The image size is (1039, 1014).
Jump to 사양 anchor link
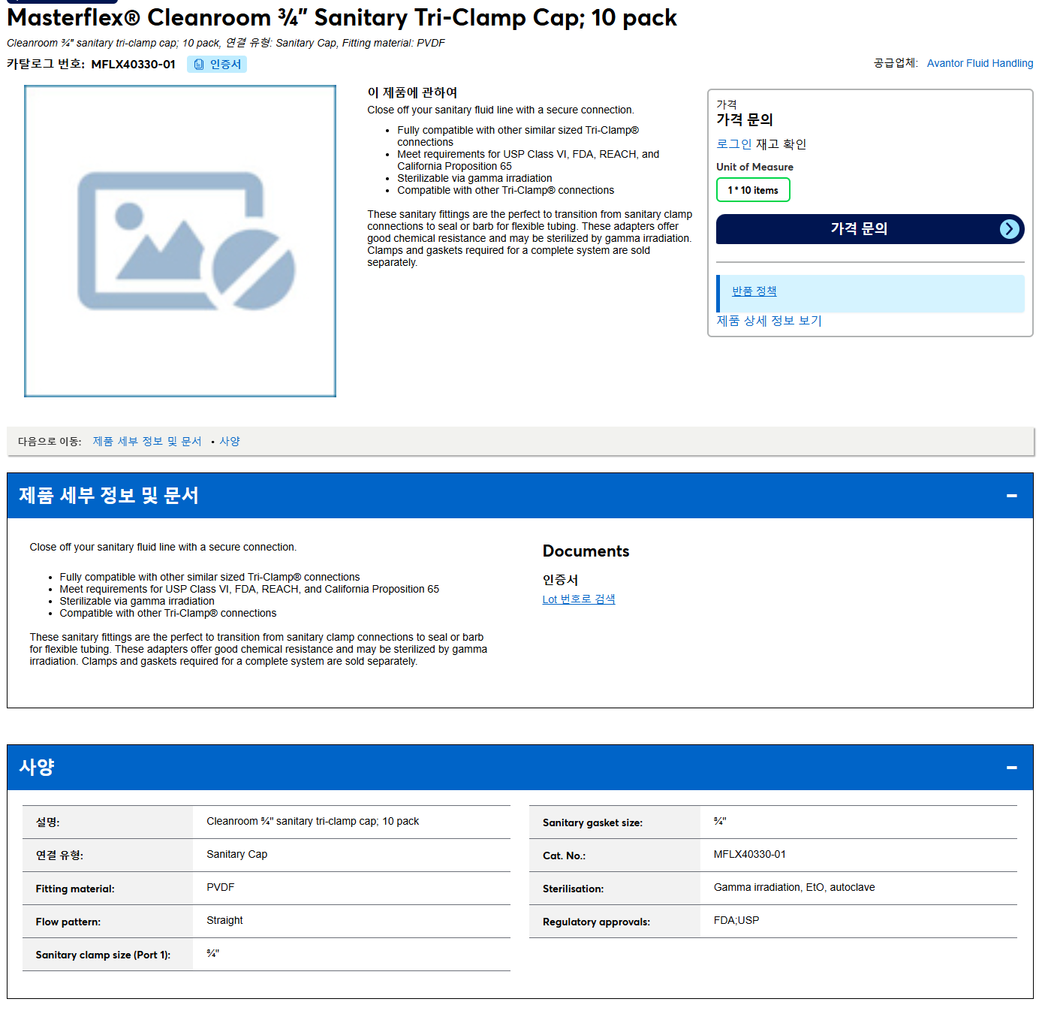point(230,442)
